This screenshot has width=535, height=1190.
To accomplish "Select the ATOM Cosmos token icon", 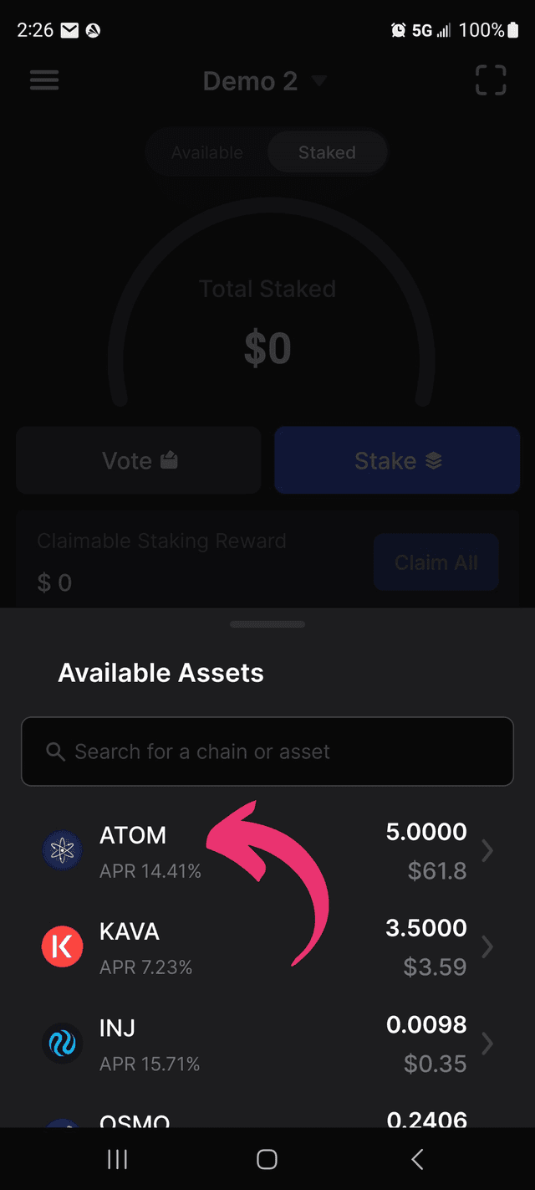I will (x=62, y=850).
